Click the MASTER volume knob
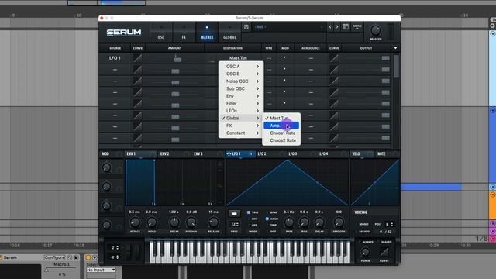 point(375,30)
